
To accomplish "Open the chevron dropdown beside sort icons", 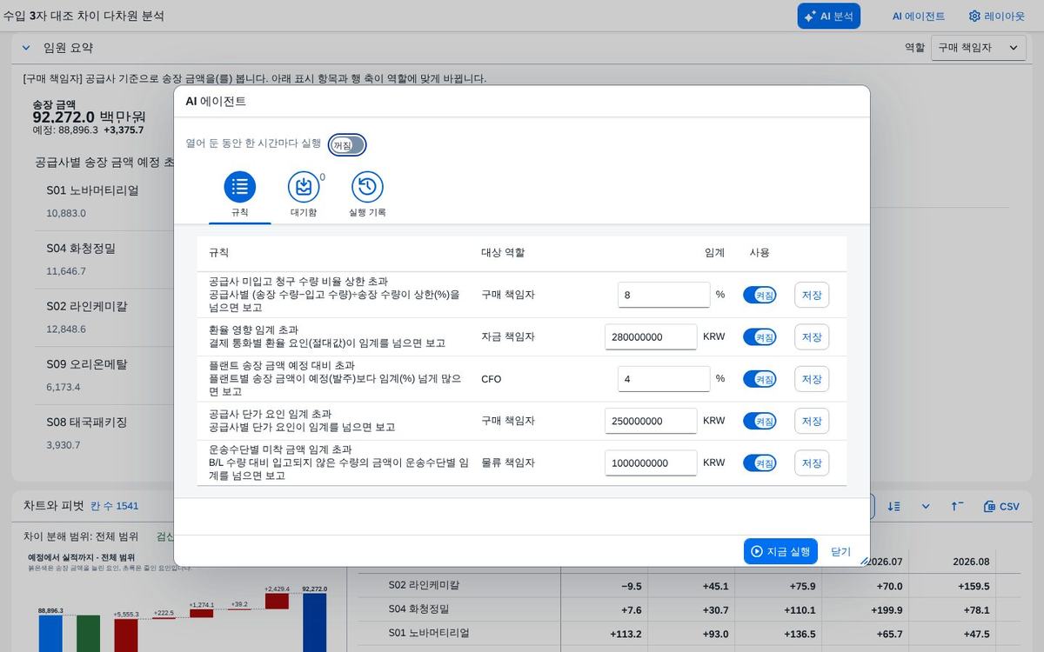I will (926, 506).
